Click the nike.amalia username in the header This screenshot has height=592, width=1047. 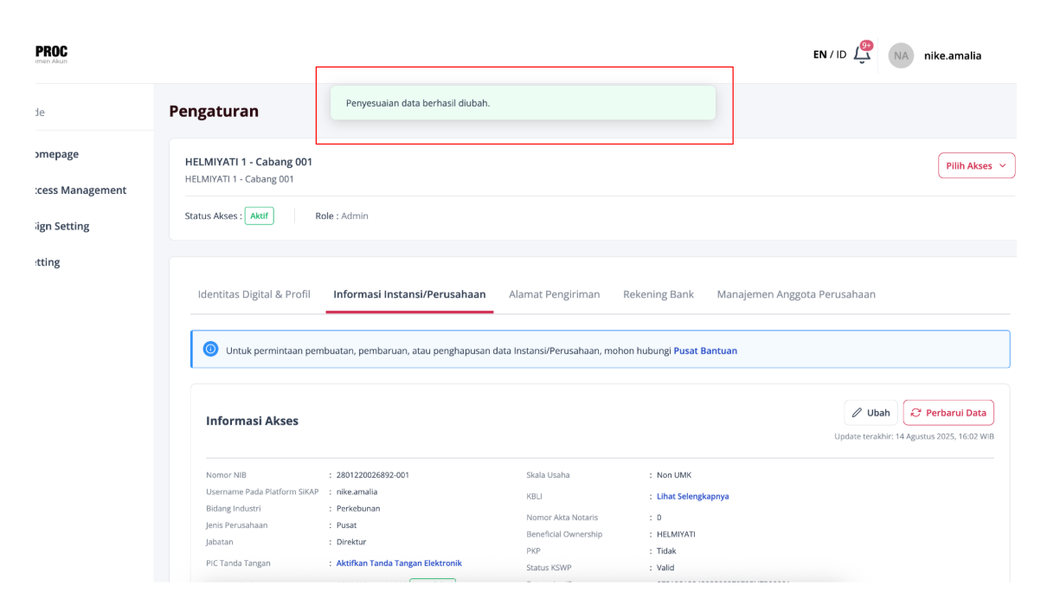pyautogui.click(x=953, y=55)
